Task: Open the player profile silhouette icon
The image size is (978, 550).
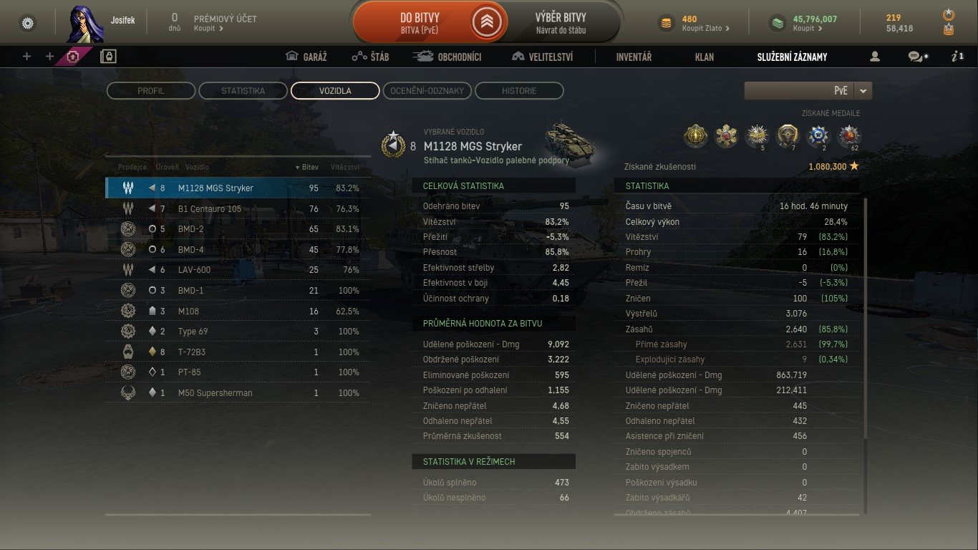Action: [874, 57]
